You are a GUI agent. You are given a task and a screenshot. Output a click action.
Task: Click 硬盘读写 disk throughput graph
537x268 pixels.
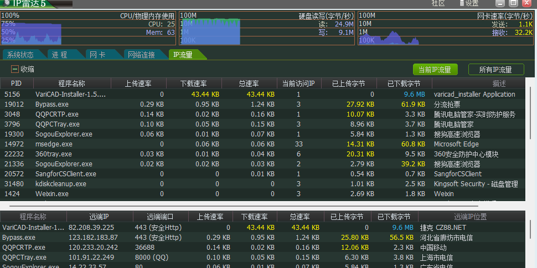pyautogui.click(x=267, y=28)
